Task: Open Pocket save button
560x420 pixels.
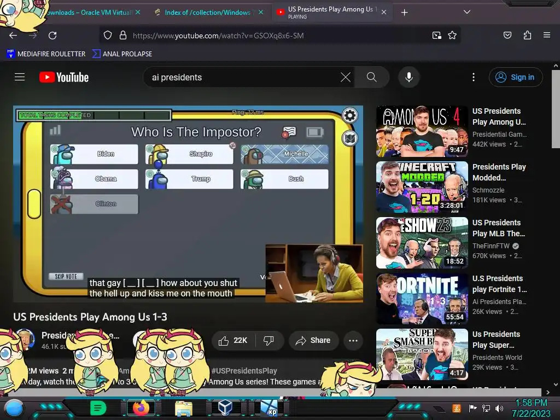Action: click(507, 35)
